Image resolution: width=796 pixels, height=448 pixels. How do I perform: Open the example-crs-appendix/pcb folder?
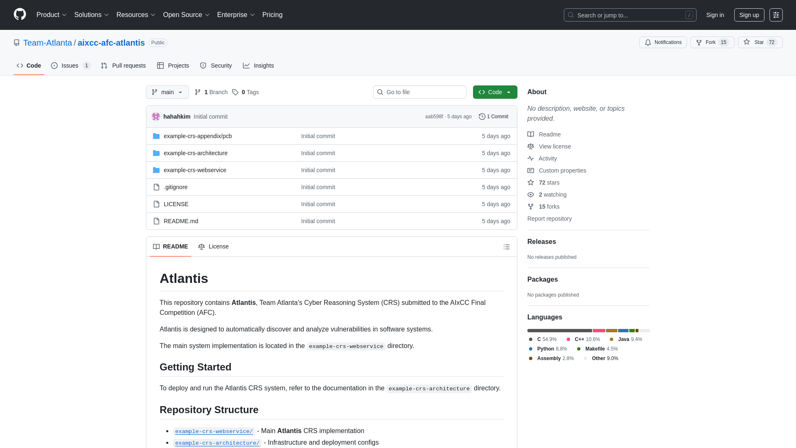[197, 136]
